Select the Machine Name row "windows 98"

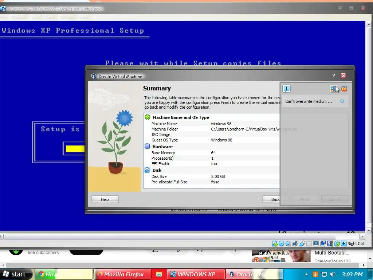(212, 124)
